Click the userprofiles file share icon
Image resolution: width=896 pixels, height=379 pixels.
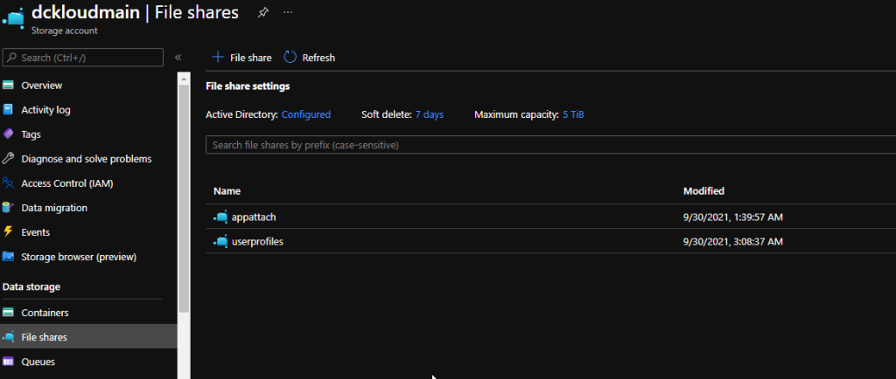point(220,242)
